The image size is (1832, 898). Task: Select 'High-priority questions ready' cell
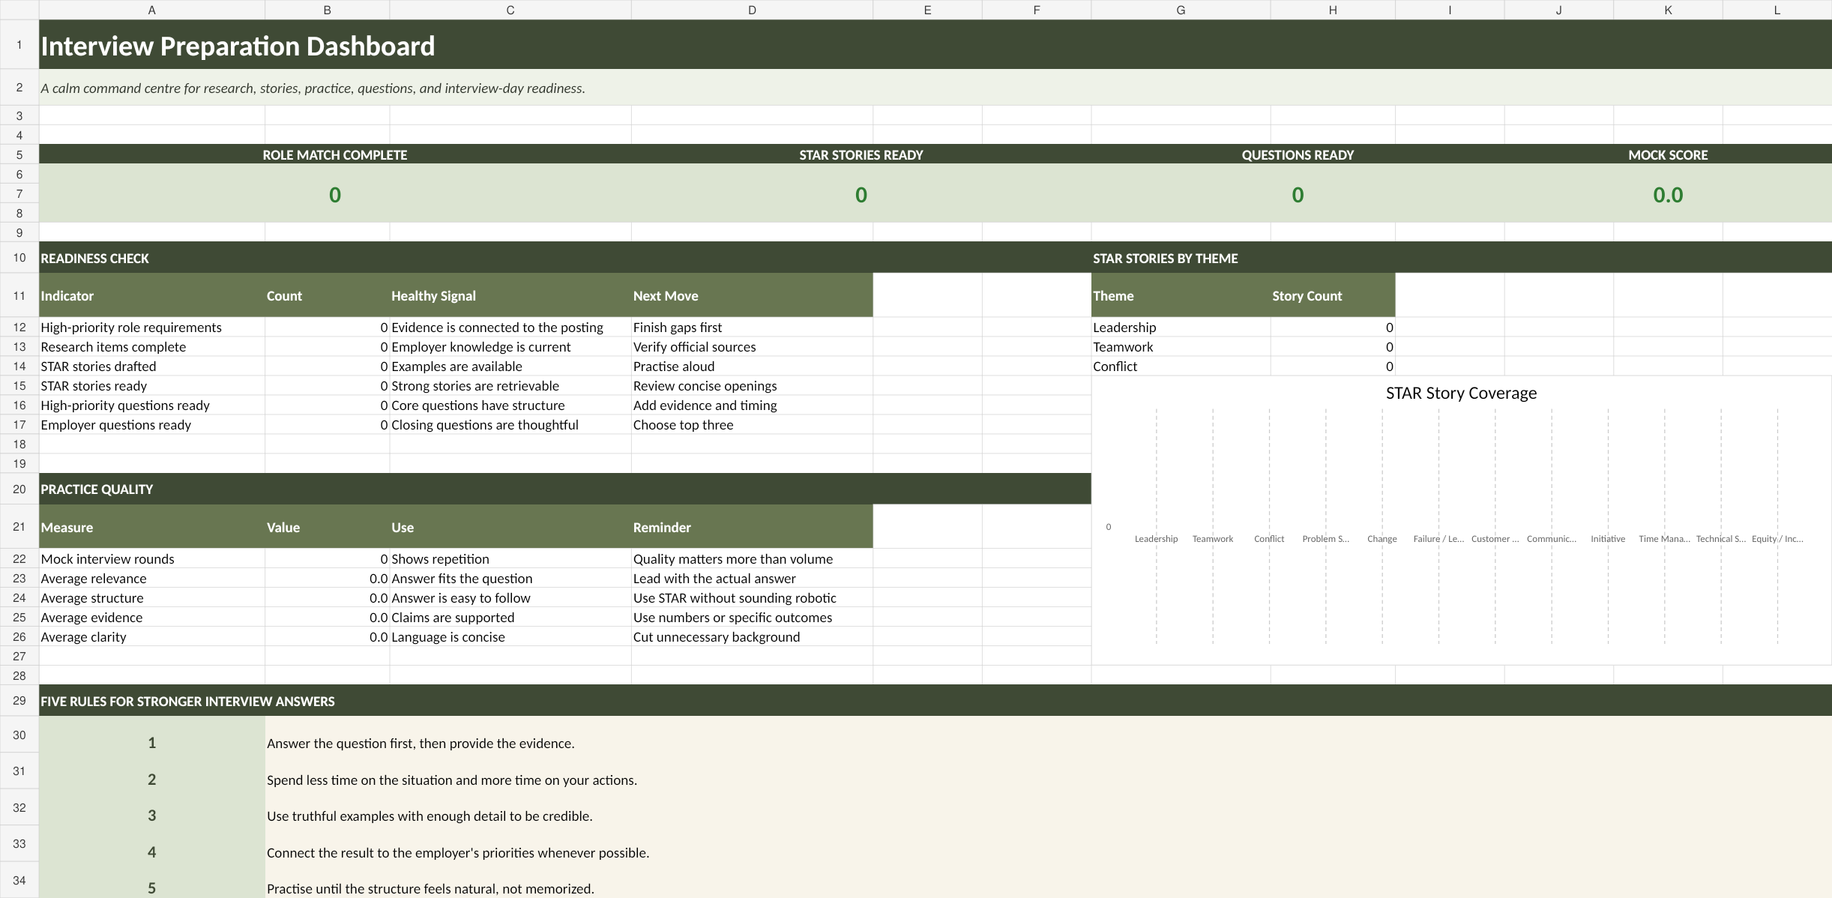(x=152, y=406)
